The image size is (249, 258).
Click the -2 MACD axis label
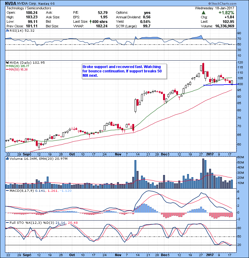tap(239, 219)
